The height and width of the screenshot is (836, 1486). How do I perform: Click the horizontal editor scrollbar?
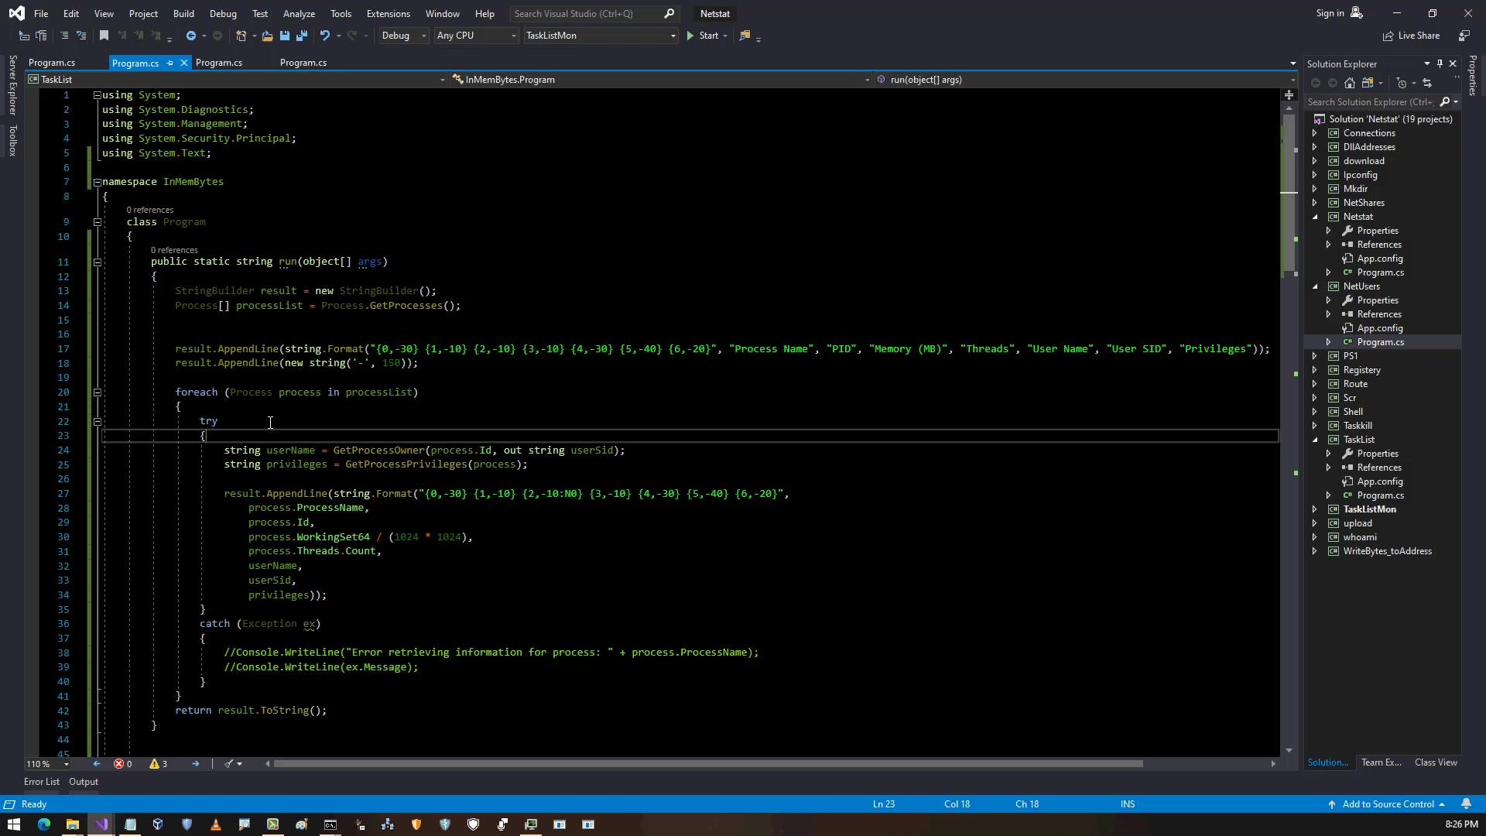[707, 763]
